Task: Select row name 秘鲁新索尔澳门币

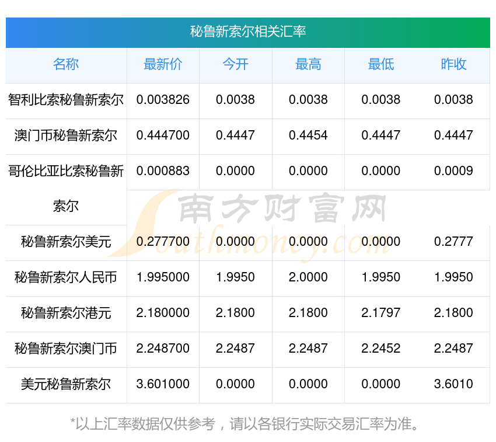Action: pos(66,349)
